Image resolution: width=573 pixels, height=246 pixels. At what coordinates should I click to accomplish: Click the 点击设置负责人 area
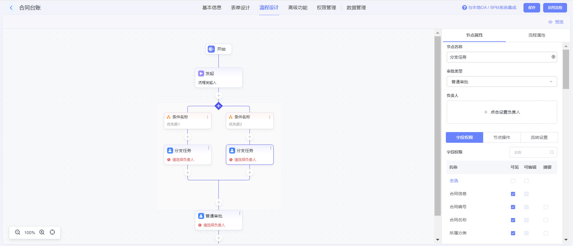click(502, 112)
